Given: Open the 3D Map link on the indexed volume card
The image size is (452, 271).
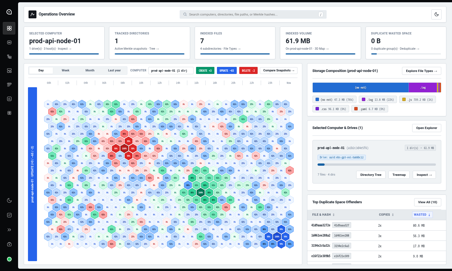Looking at the screenshot, I should pyautogui.click(x=321, y=49).
